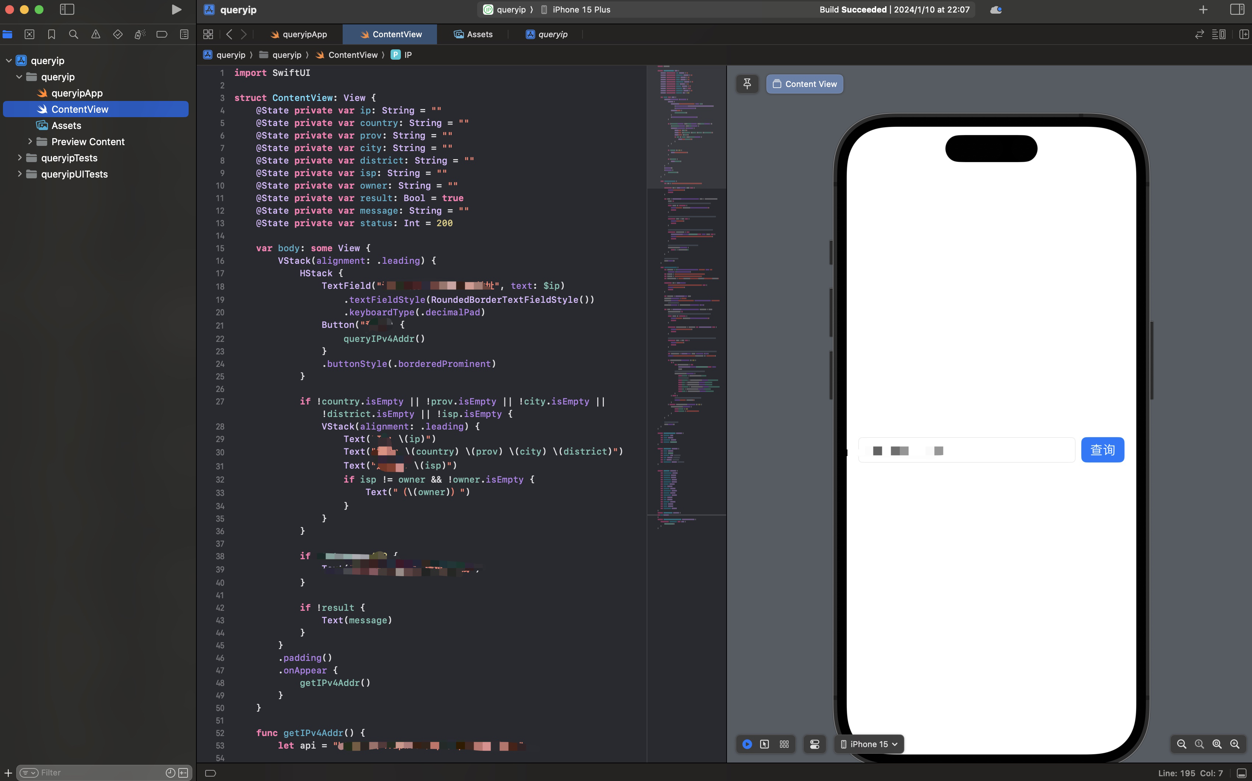Viewport: 1252px width, 781px height.
Task: Start live preview mode
Action: click(x=747, y=744)
